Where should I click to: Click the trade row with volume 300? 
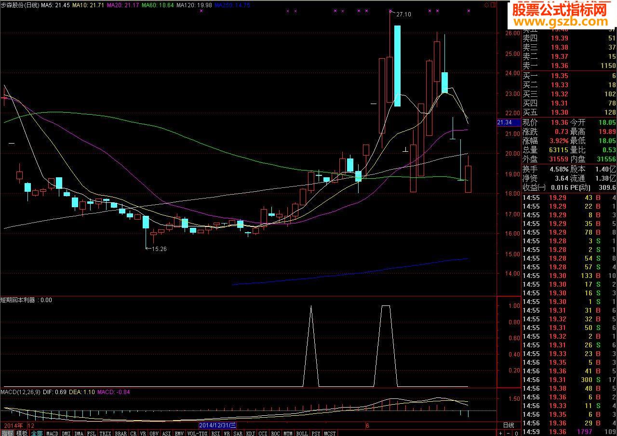[x=569, y=380]
